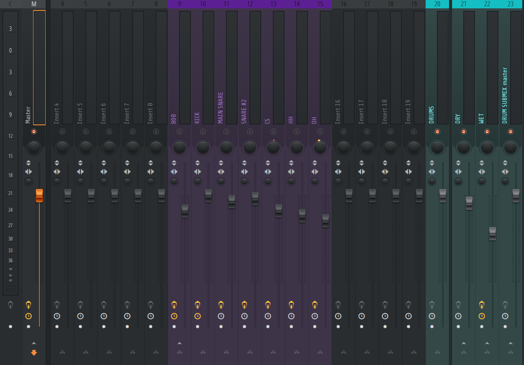Screen dimensions: 524x365
Task: Click the WET track volume fader
Action: pyautogui.click(x=493, y=233)
